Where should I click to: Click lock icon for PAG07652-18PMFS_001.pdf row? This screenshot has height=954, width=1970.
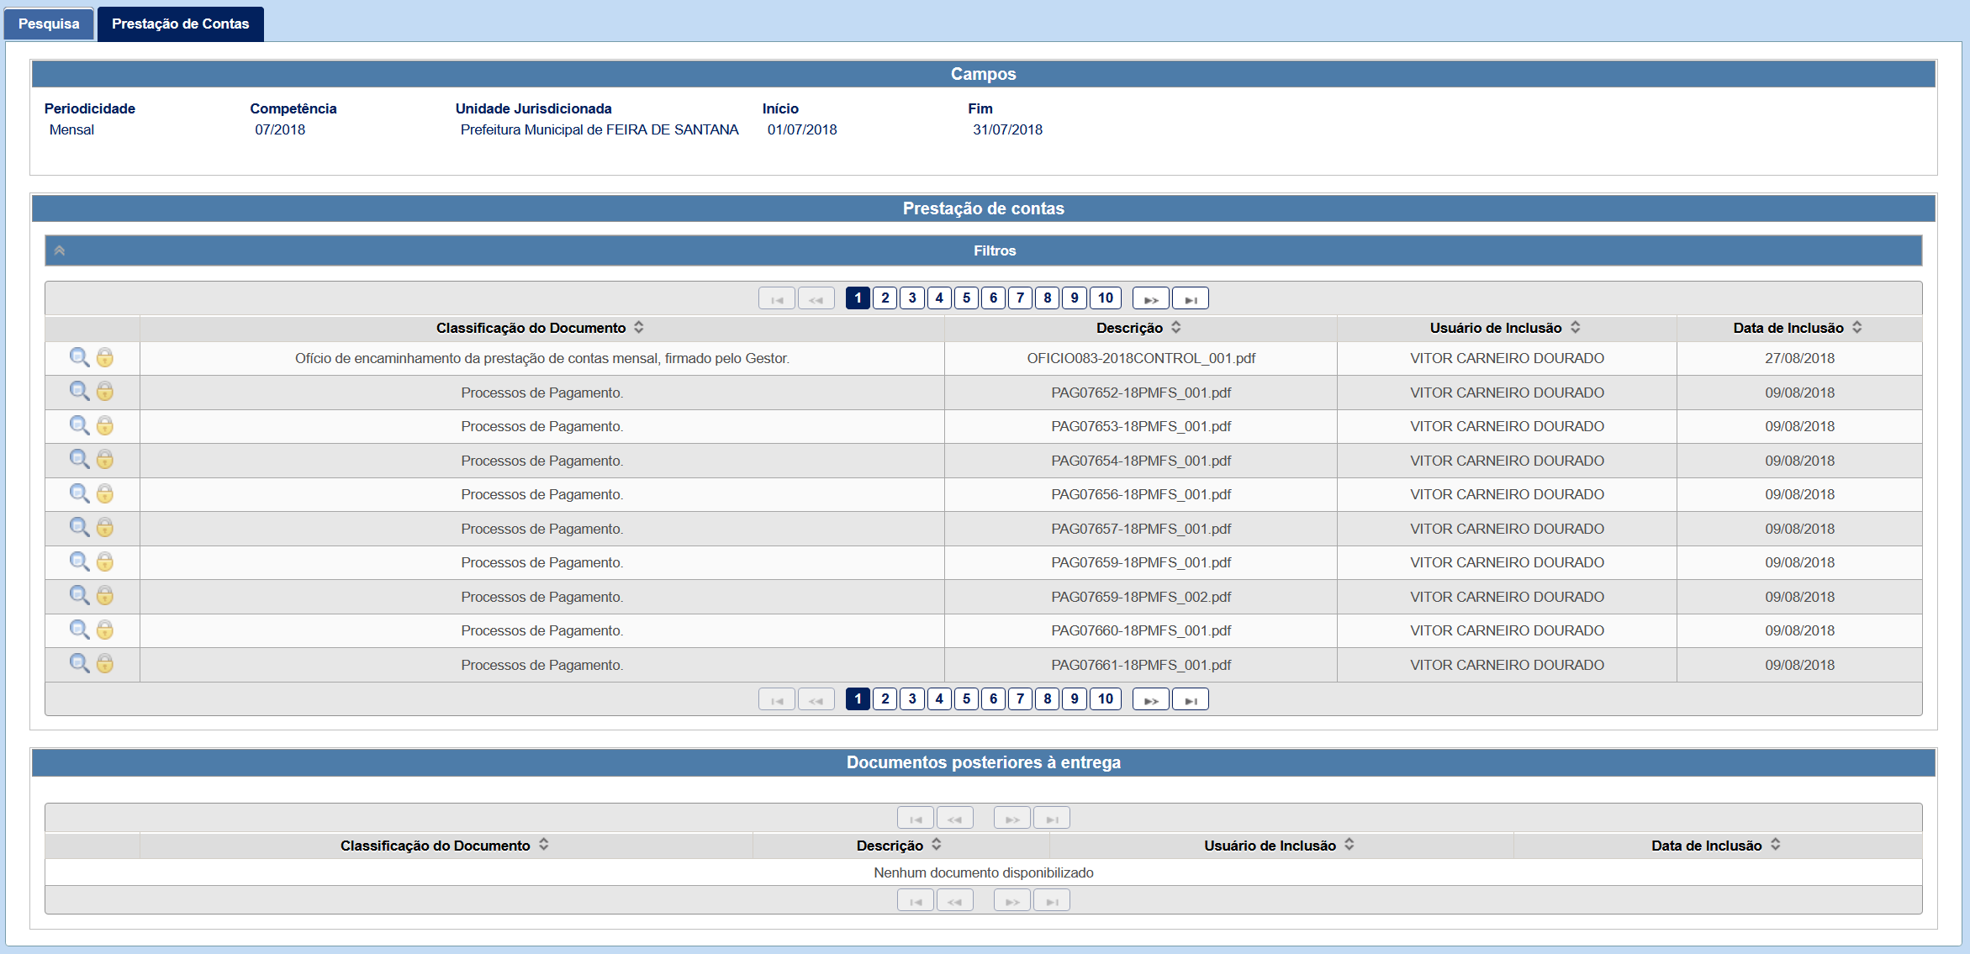pyautogui.click(x=105, y=392)
